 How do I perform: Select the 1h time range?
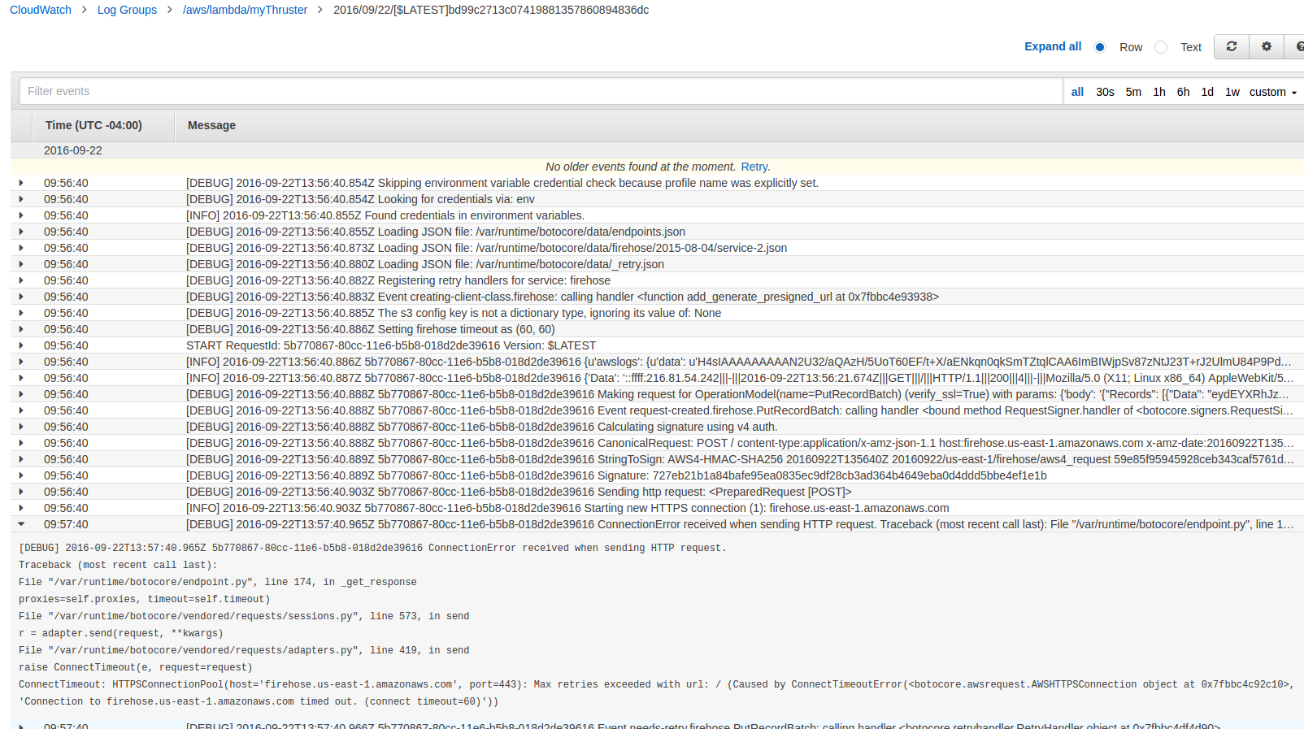[x=1159, y=92]
